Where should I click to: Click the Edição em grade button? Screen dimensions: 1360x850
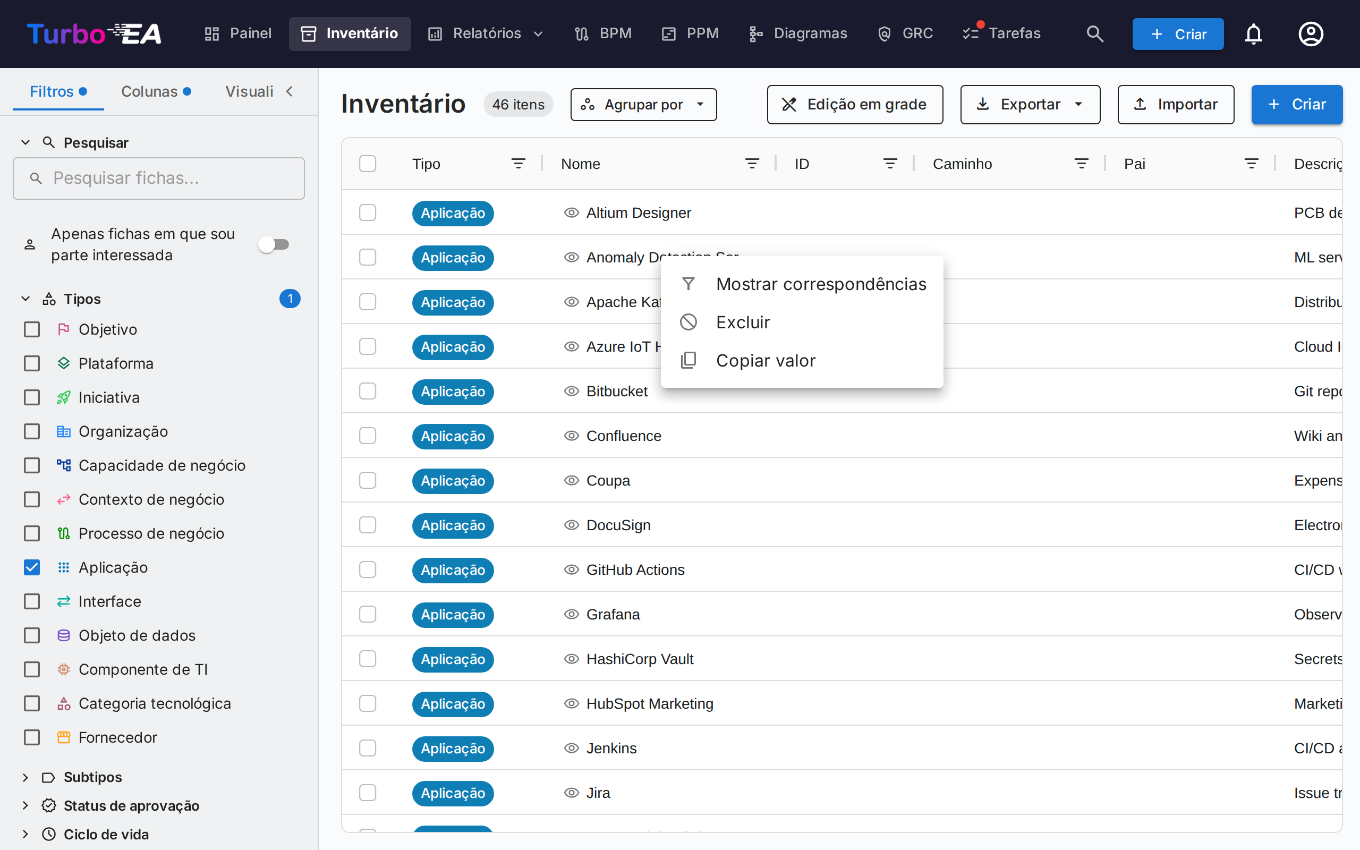(x=855, y=105)
